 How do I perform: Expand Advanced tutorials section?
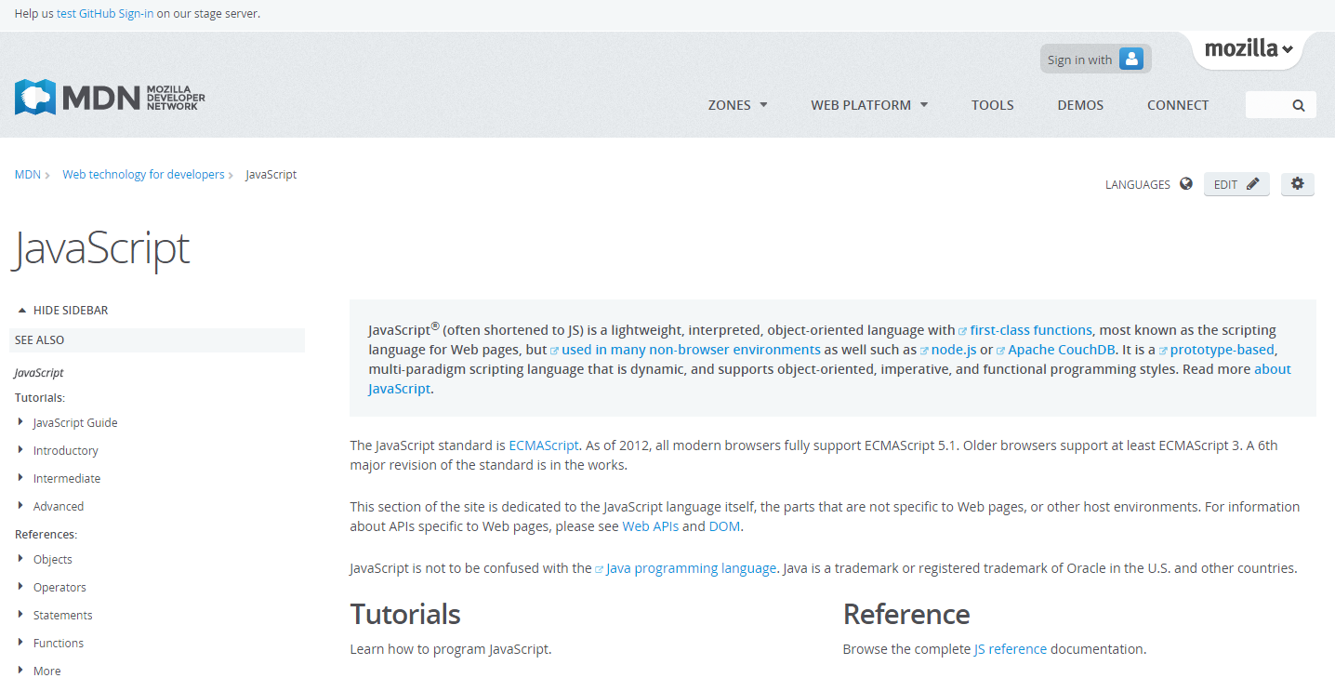[x=21, y=506]
